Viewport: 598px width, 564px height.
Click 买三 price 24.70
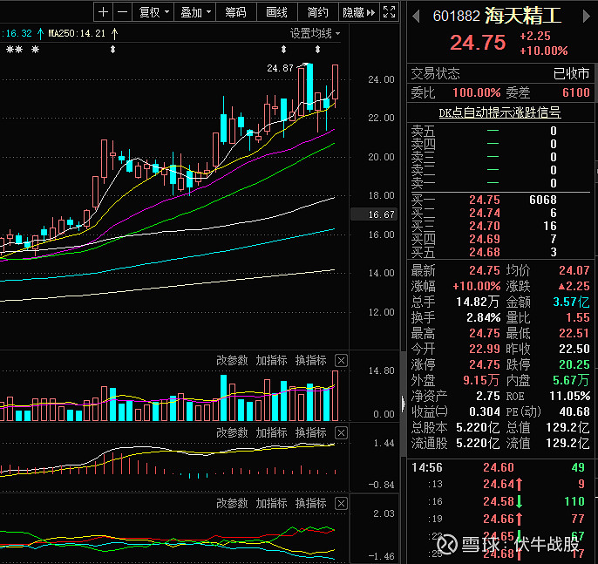coord(485,226)
